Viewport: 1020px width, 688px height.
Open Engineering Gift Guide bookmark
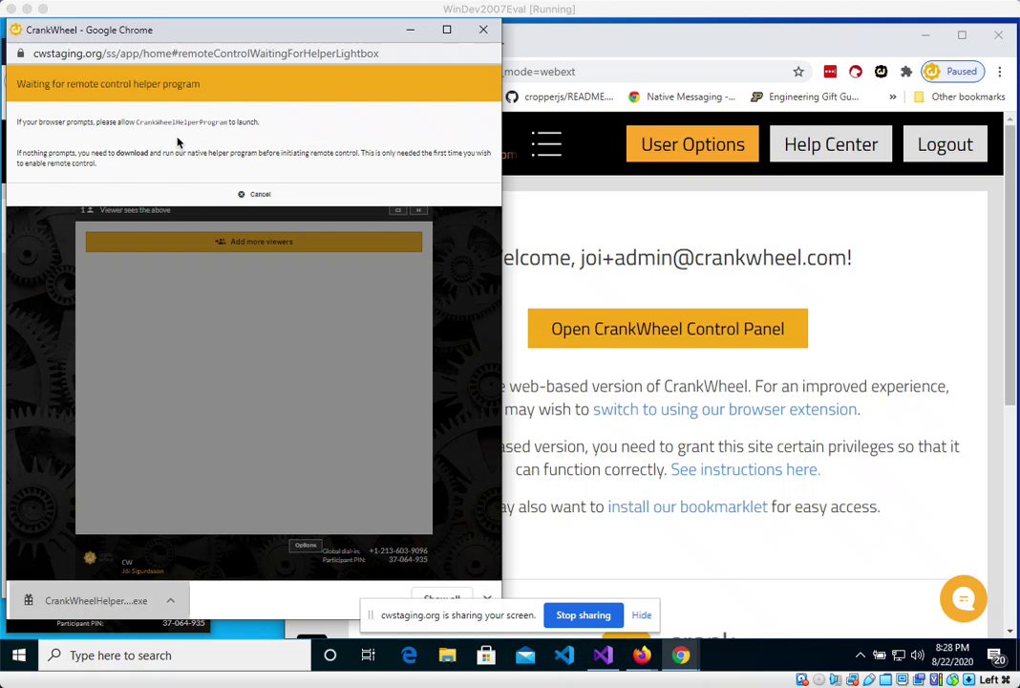(805, 97)
